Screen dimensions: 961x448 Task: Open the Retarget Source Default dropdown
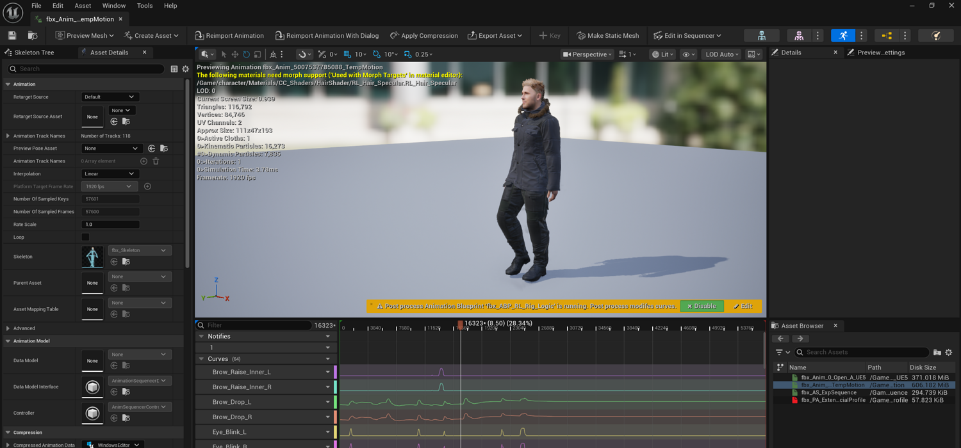pos(110,97)
